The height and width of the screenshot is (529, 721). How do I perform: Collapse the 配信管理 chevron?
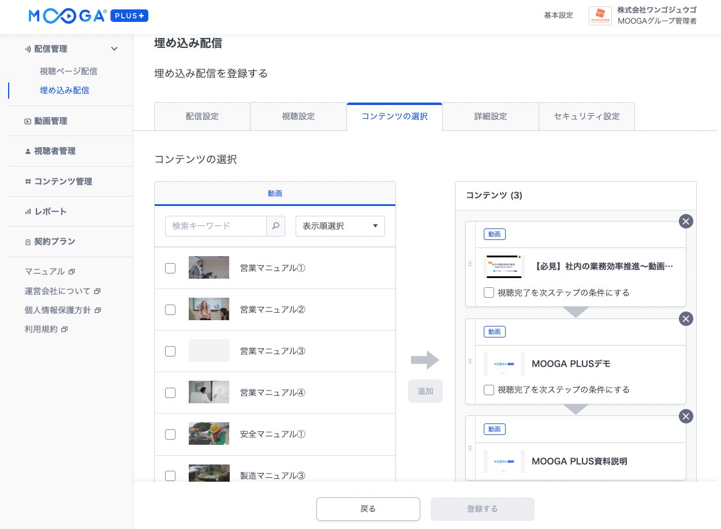point(114,49)
